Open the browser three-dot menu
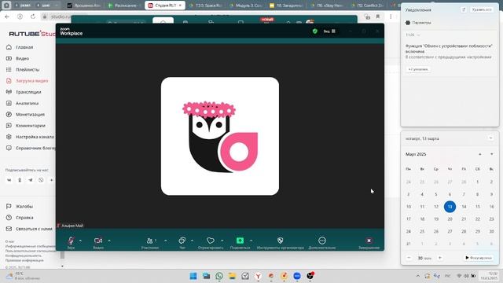The height and width of the screenshot is (283, 503). pos(391,17)
